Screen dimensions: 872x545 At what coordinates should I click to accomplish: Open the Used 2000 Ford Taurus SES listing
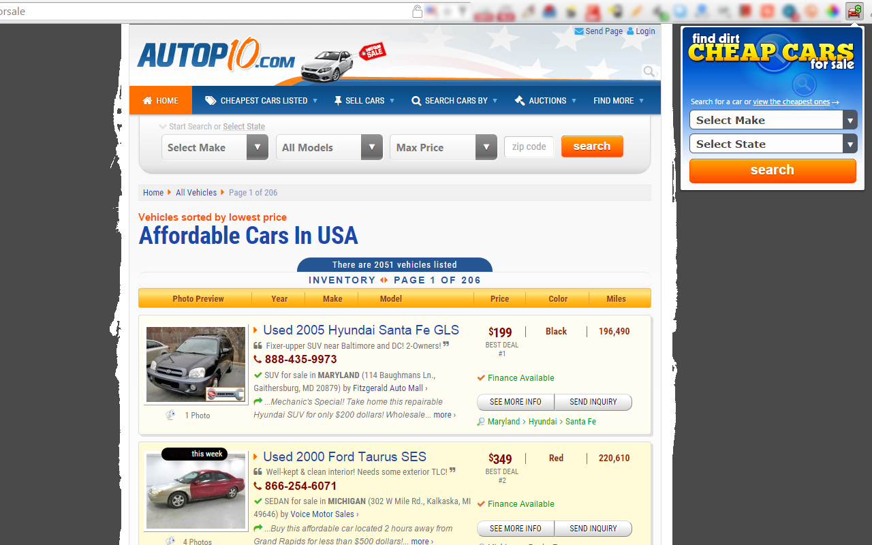coord(345,456)
